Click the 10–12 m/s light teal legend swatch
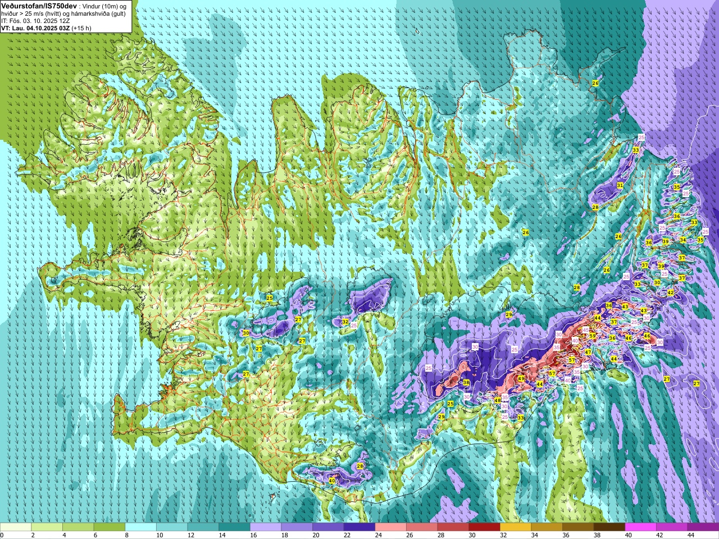This screenshot has height=539, width=719. [x=172, y=527]
